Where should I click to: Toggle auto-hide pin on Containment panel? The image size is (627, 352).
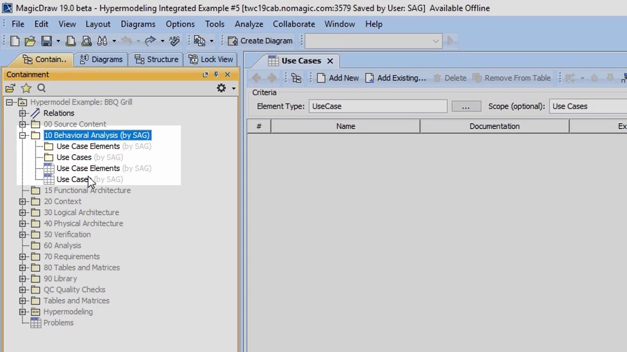216,74
